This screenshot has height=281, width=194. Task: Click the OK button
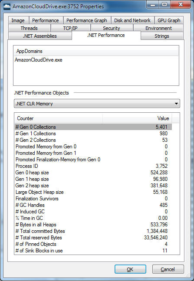130,269
